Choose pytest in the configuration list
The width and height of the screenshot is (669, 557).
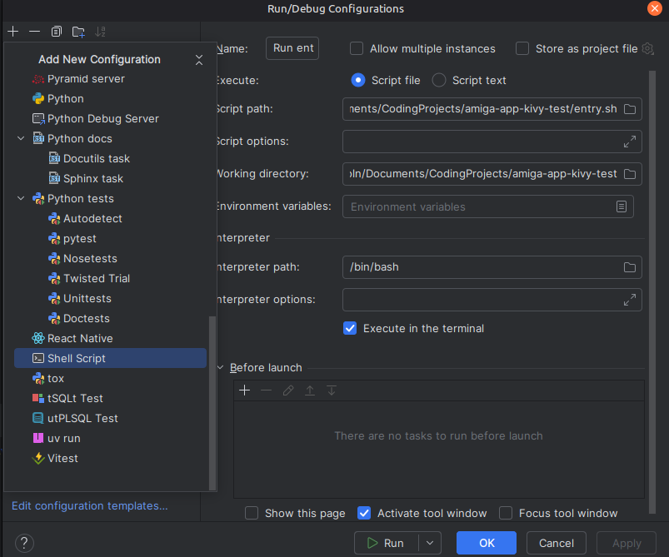pyautogui.click(x=79, y=239)
